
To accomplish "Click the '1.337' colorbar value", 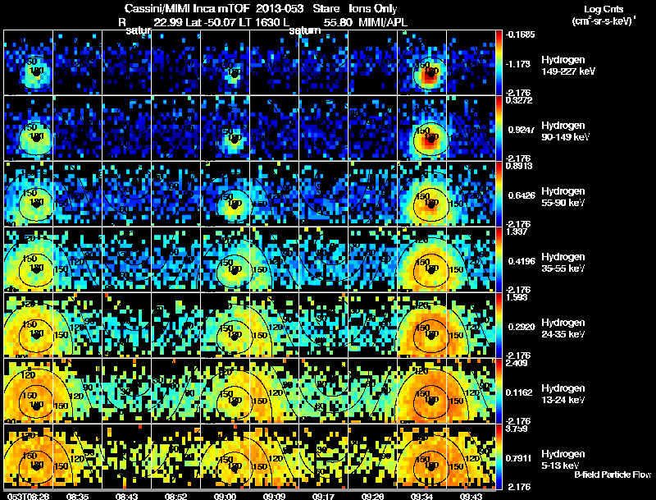I will click(x=517, y=232).
